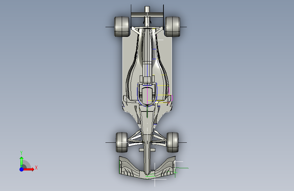The image size is (294, 191).
Task: Select the rear tire on the screen's left side
Action: pos(122,27)
